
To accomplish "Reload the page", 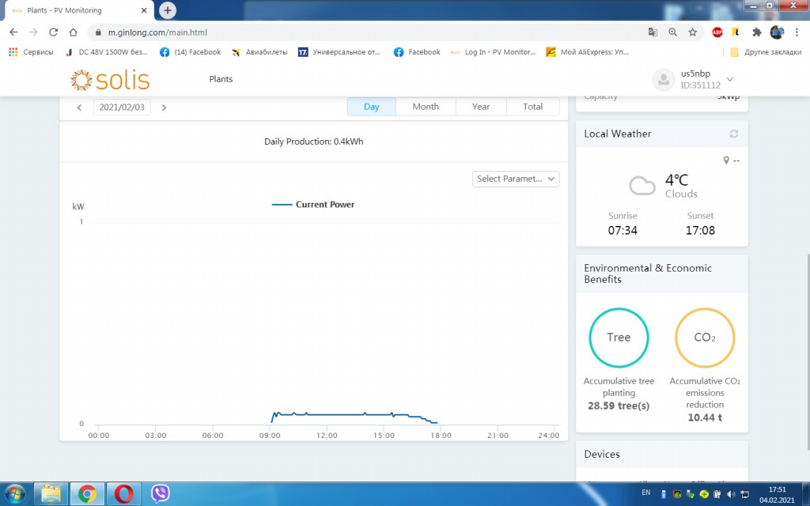I will click(53, 32).
